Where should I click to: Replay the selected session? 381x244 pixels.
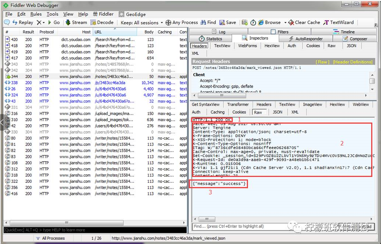pos(23,23)
